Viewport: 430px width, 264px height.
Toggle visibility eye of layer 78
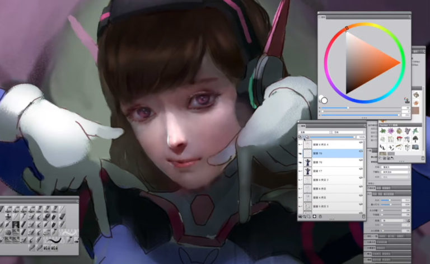point(301,162)
